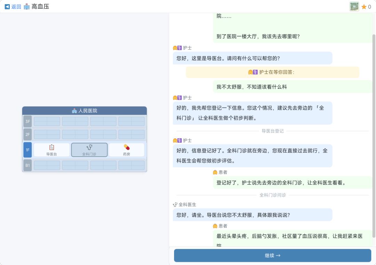This screenshot has height=265, width=376.
Task: Select the 1F floor tab
Action: [28, 150]
